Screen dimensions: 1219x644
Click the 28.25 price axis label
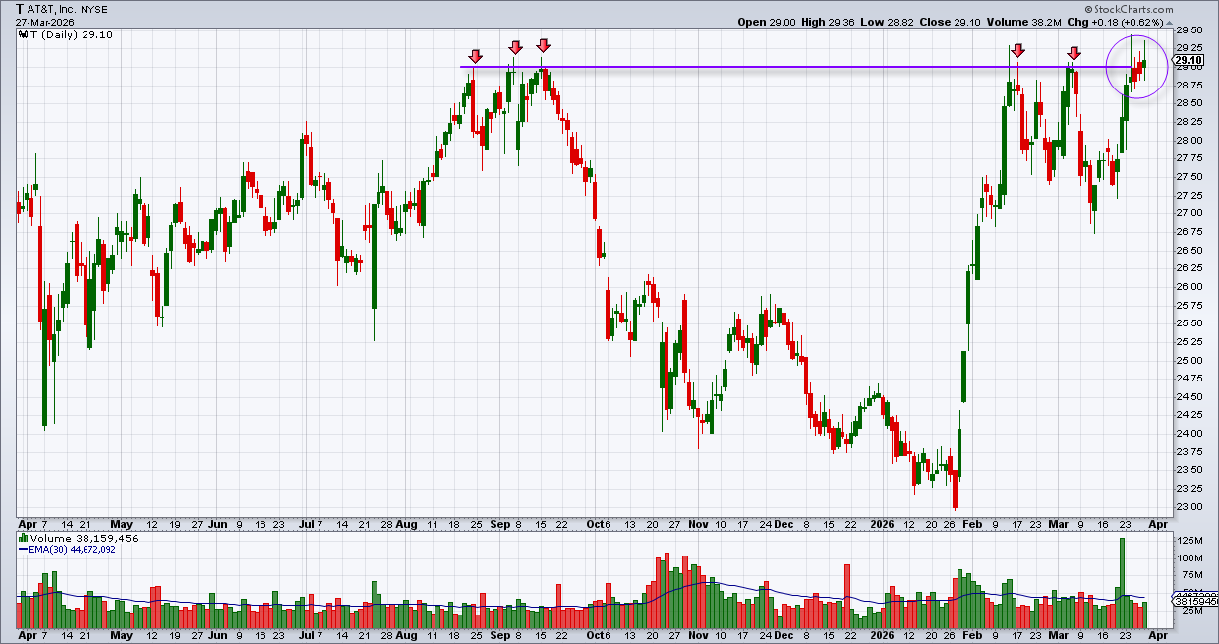(1190, 122)
